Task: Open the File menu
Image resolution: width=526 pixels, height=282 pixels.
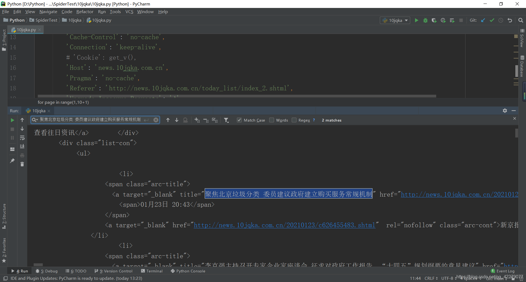Action: (5, 11)
